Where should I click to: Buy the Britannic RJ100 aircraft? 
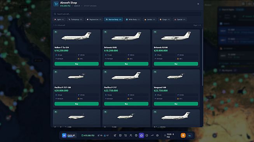click(x=176, y=64)
